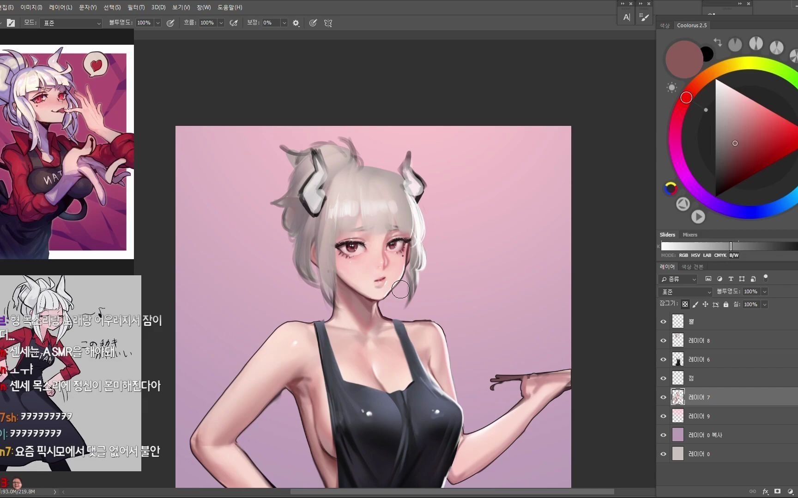Enable airbrush build-up effect icon
The width and height of the screenshot is (798, 498).
[234, 23]
